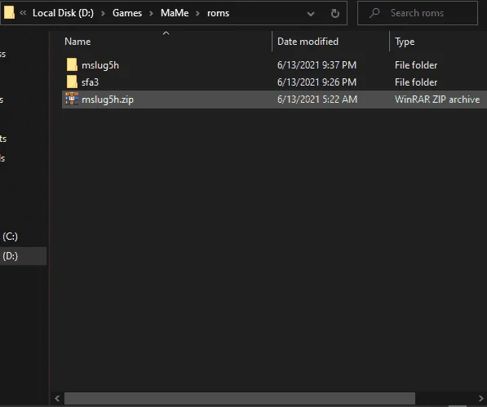The image size is (487, 407).
Task: Expand the address bar history dropdown
Action: pyautogui.click(x=311, y=14)
